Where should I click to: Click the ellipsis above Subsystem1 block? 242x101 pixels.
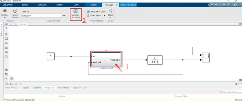106,50
